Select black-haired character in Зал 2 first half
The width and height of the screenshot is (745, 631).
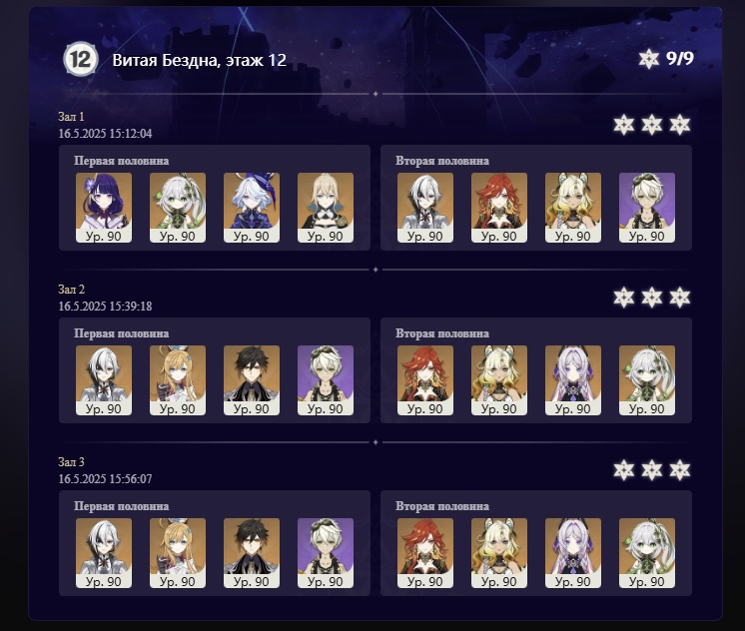click(x=252, y=380)
